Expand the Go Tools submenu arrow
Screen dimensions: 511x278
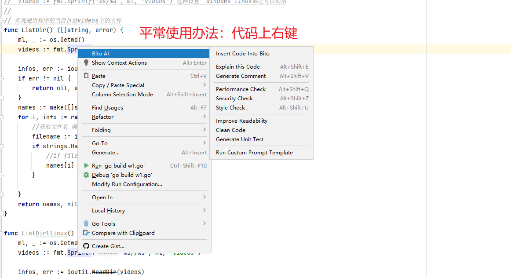click(x=204, y=223)
